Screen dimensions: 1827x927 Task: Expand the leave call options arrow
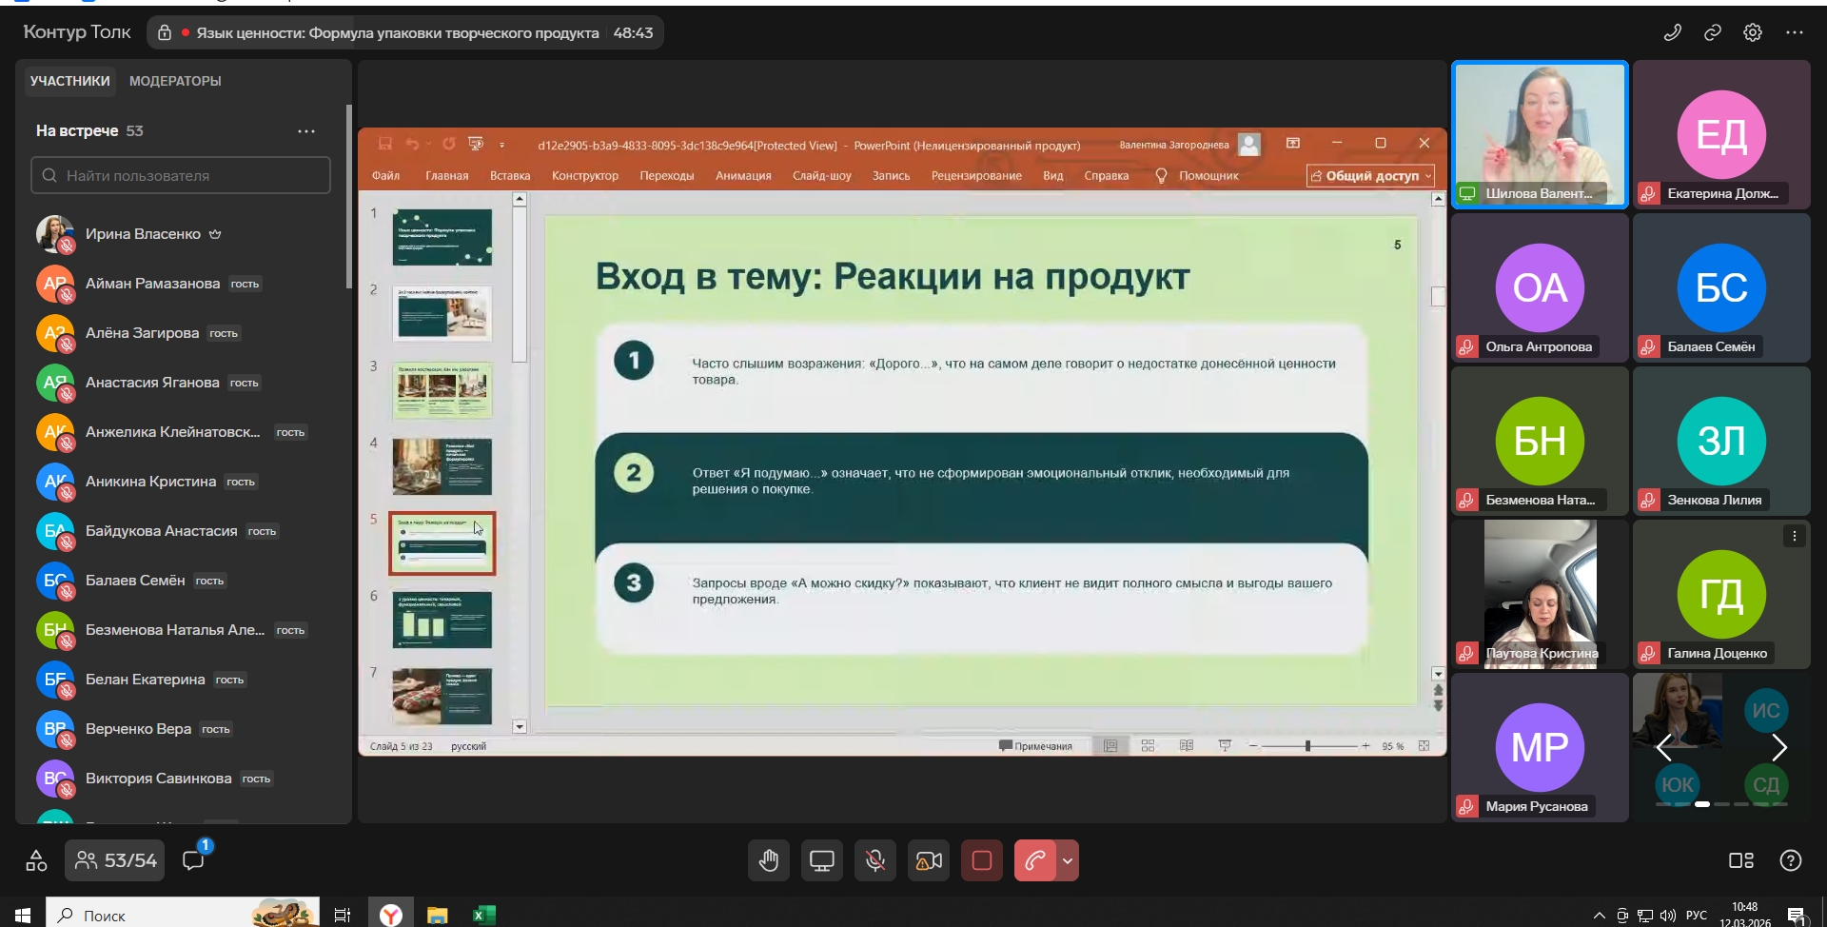coord(1068,861)
